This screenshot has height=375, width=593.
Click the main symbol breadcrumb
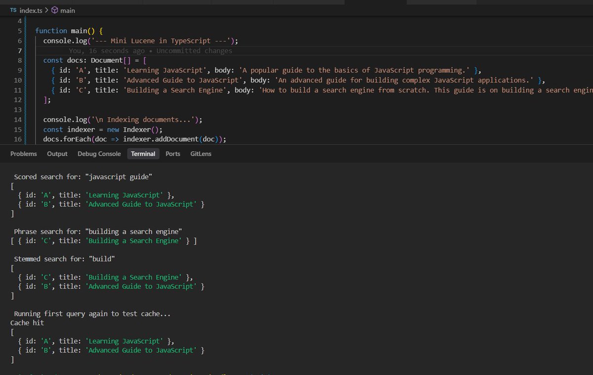pyautogui.click(x=68, y=10)
